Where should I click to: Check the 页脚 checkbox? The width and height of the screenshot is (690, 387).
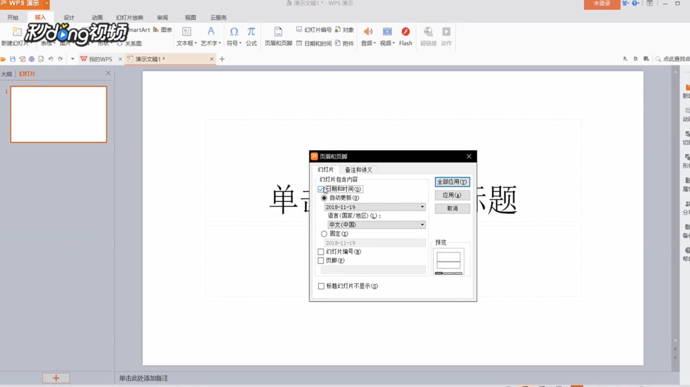pos(321,261)
